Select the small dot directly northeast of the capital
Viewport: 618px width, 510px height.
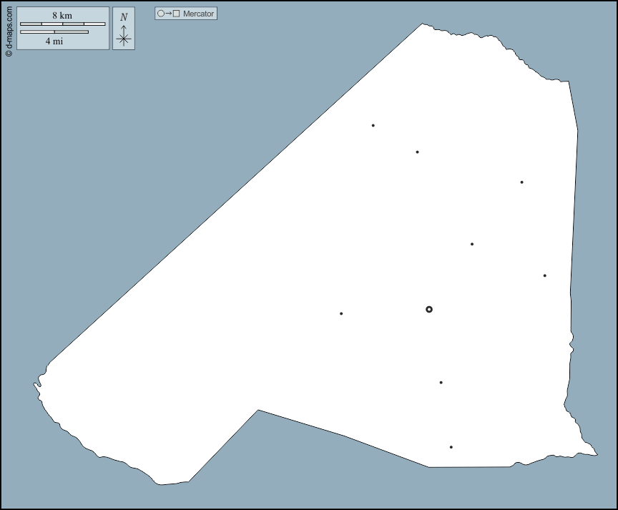click(x=472, y=244)
